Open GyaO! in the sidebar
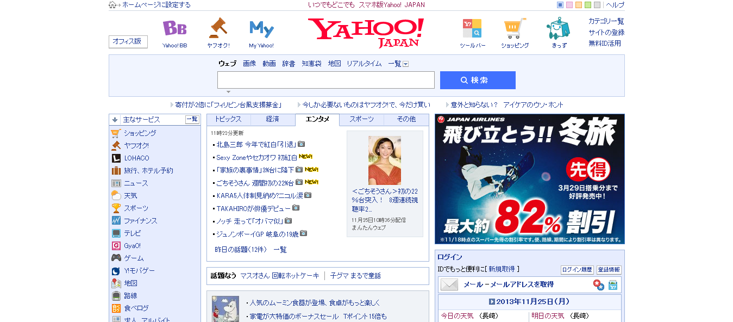Image resolution: width=733 pixels, height=322 pixels. [132, 246]
